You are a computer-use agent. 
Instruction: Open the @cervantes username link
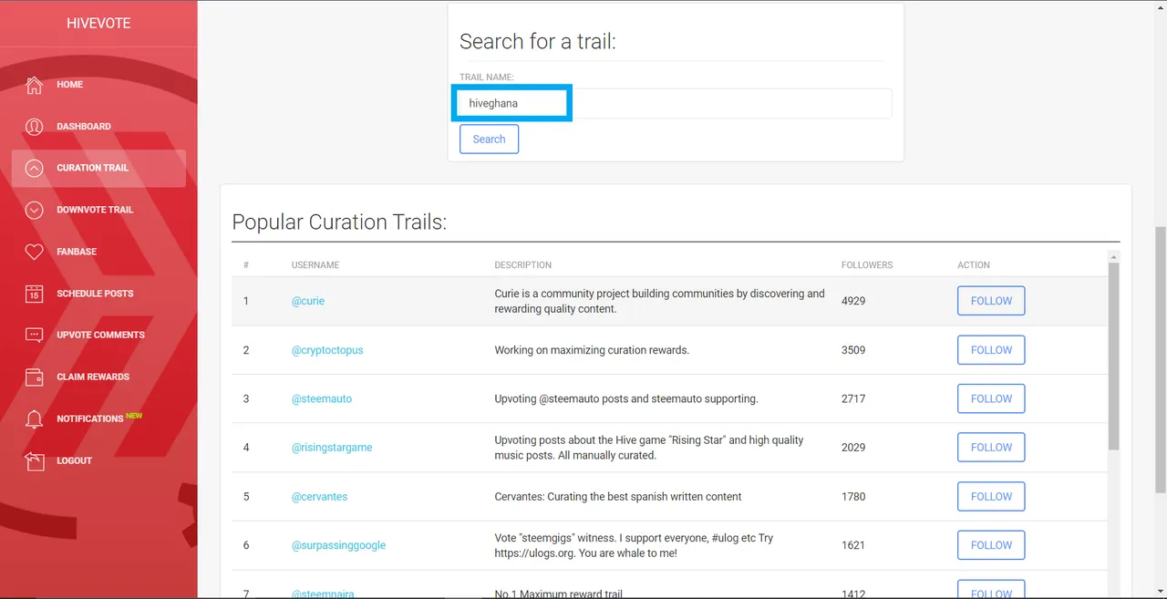319,497
